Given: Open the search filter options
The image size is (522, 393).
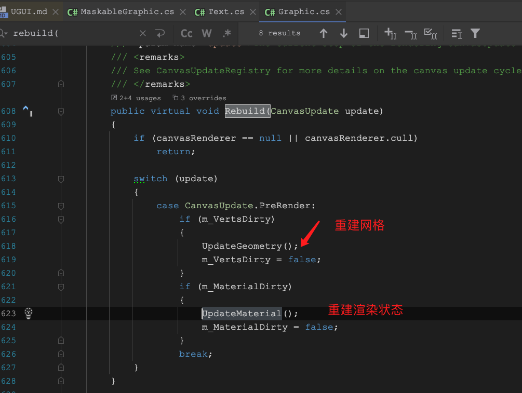Looking at the screenshot, I should coord(475,33).
